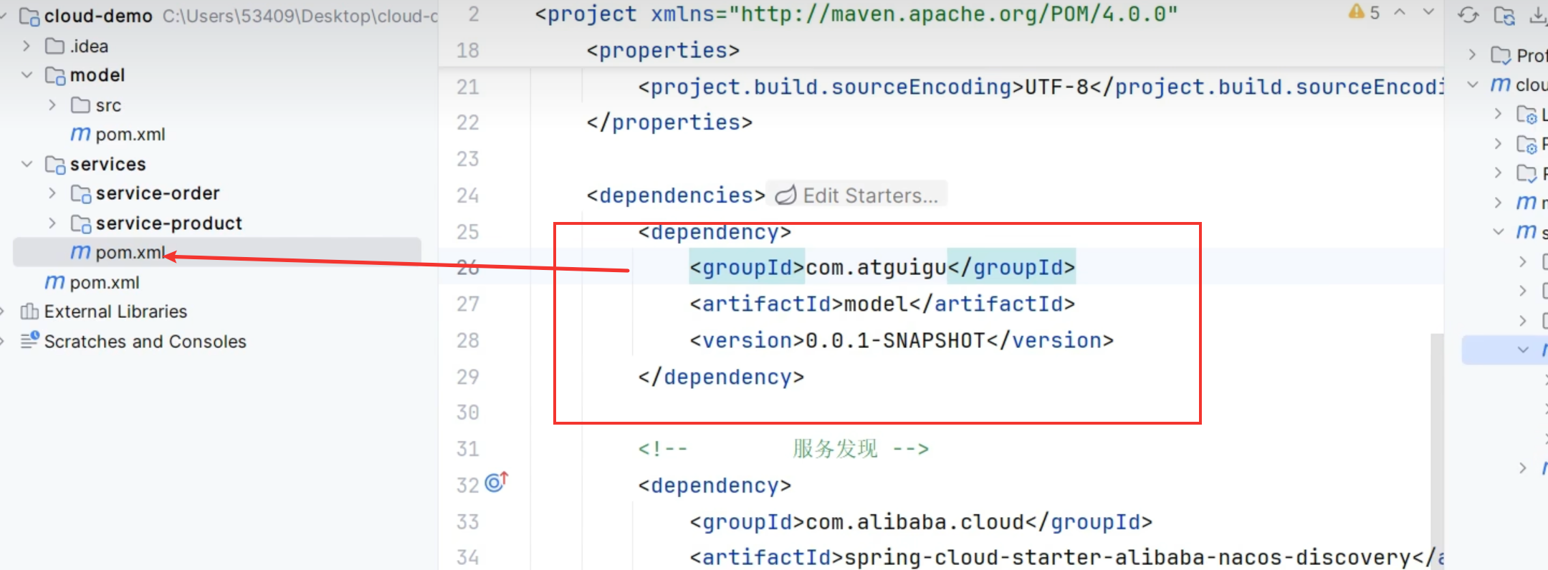This screenshot has width=1548, height=570.
Task: Collapse the services folder in project tree
Action: tap(27, 164)
